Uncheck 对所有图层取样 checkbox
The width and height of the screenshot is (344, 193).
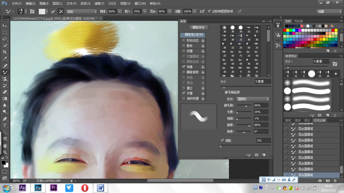(209, 11)
